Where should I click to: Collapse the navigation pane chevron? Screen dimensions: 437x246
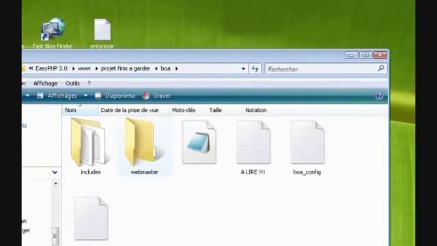pyautogui.click(x=55, y=172)
